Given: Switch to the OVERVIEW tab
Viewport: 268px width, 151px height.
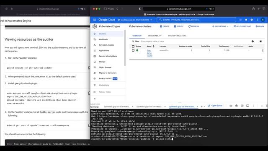Looking at the screenshot, I should click(137, 36).
